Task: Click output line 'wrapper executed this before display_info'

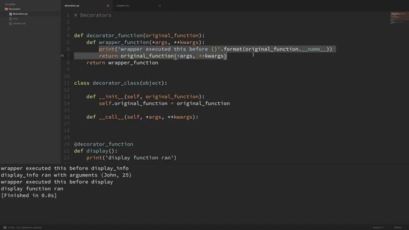Action: tap(65, 168)
